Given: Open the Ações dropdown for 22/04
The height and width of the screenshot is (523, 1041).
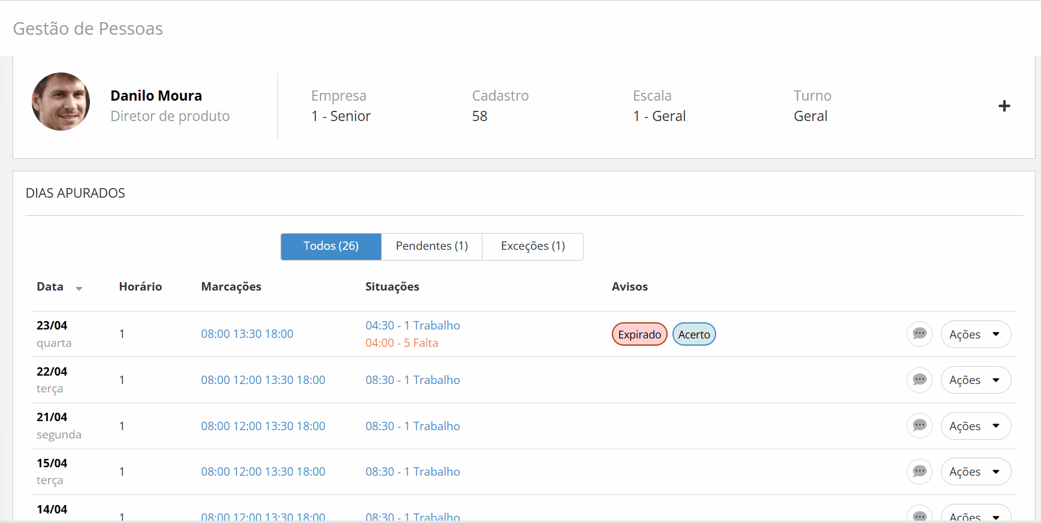Looking at the screenshot, I should pos(976,380).
